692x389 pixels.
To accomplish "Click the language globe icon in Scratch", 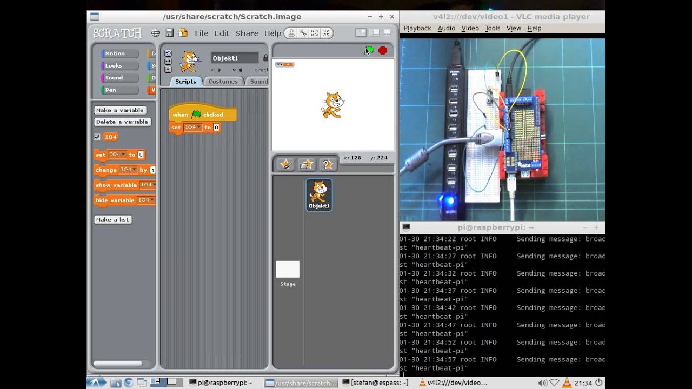I will [x=155, y=33].
